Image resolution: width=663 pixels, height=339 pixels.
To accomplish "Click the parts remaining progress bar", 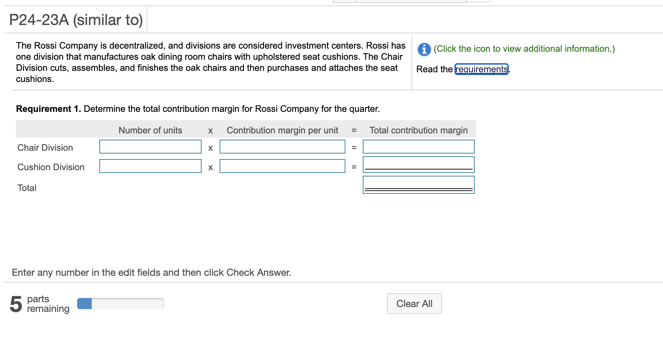I will (x=120, y=303).
